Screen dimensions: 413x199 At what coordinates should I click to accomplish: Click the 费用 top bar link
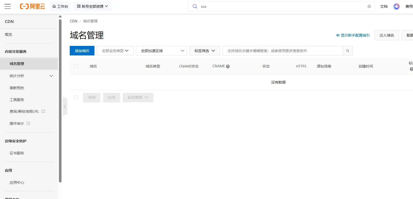[409, 6]
